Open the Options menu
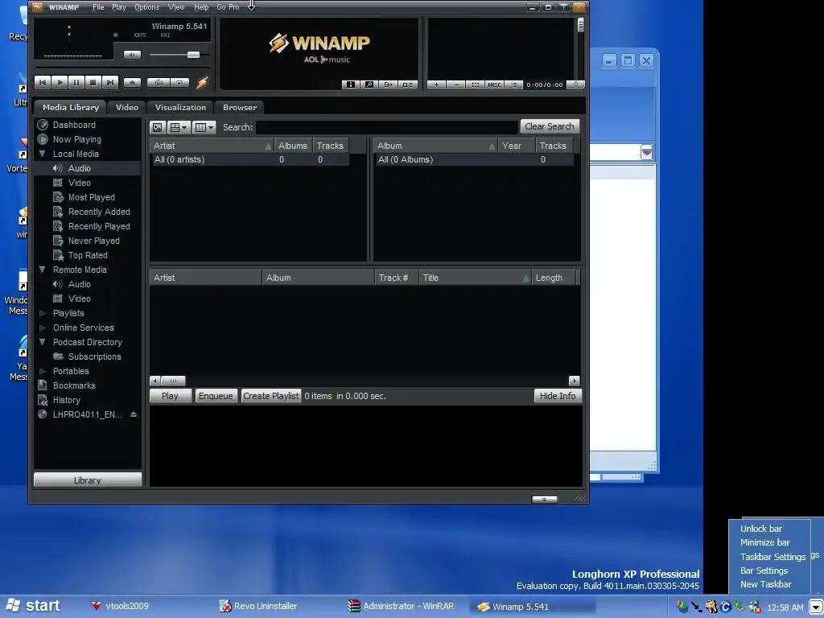824x618 pixels. [x=146, y=6]
